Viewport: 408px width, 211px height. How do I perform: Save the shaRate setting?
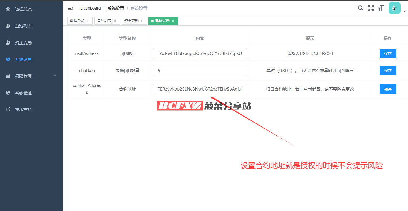pyautogui.click(x=388, y=71)
